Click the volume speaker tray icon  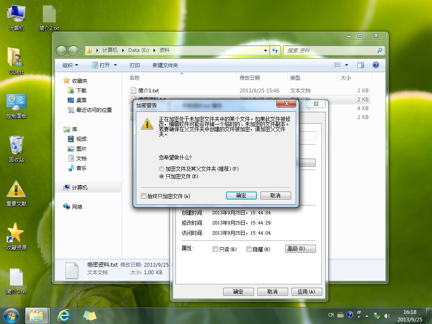(387, 316)
